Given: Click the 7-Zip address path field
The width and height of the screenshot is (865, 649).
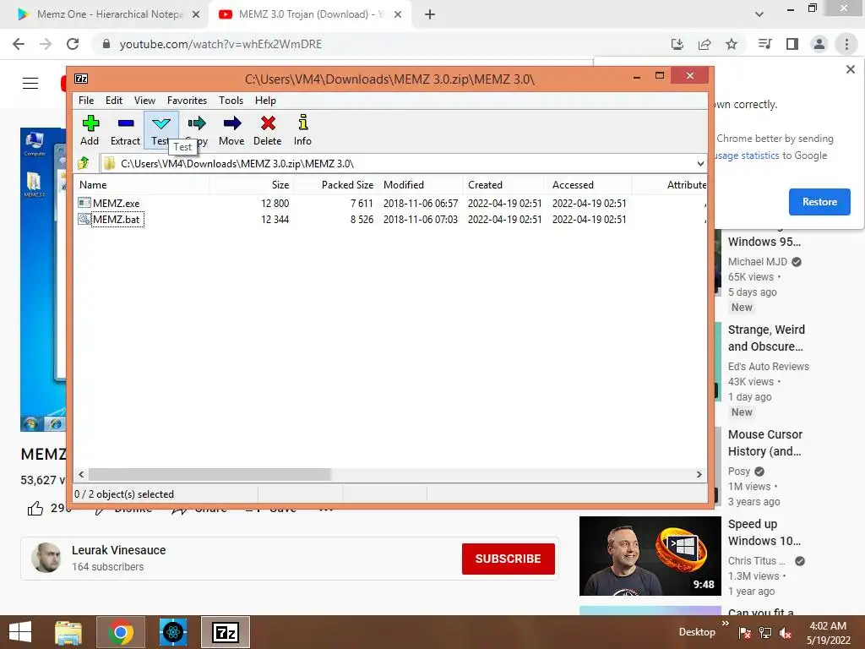Looking at the screenshot, I should pos(397,164).
